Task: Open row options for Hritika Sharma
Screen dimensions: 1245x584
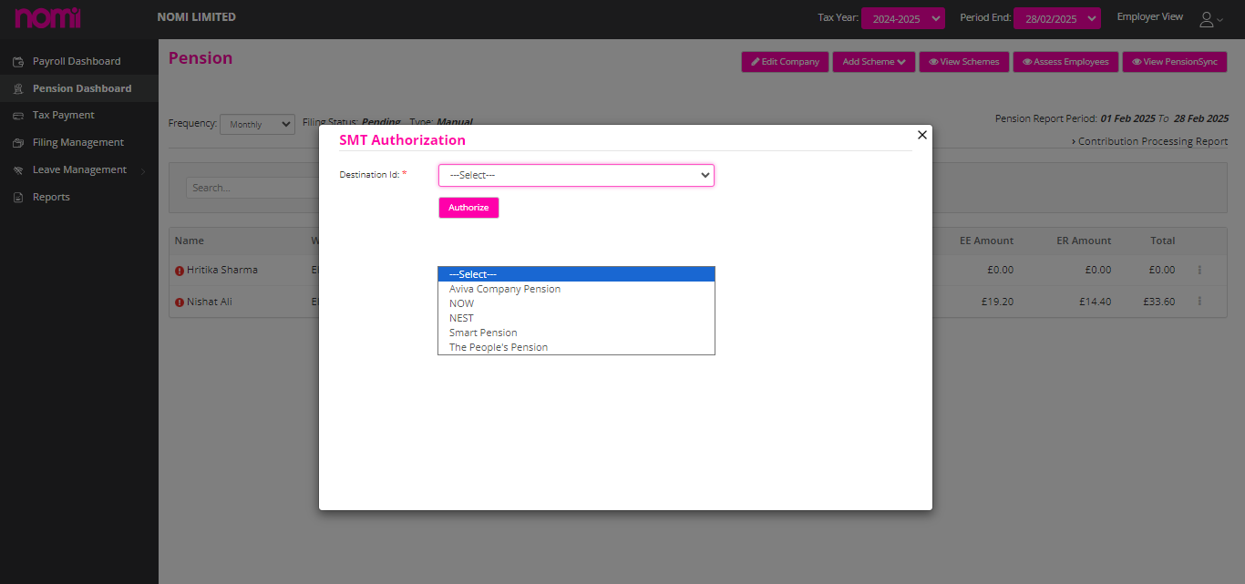Action: click(1199, 270)
